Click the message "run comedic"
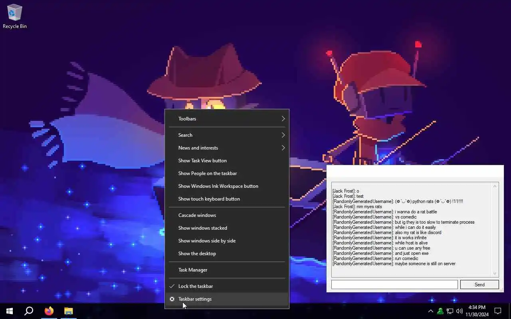This screenshot has height=319, width=511. pos(406,258)
